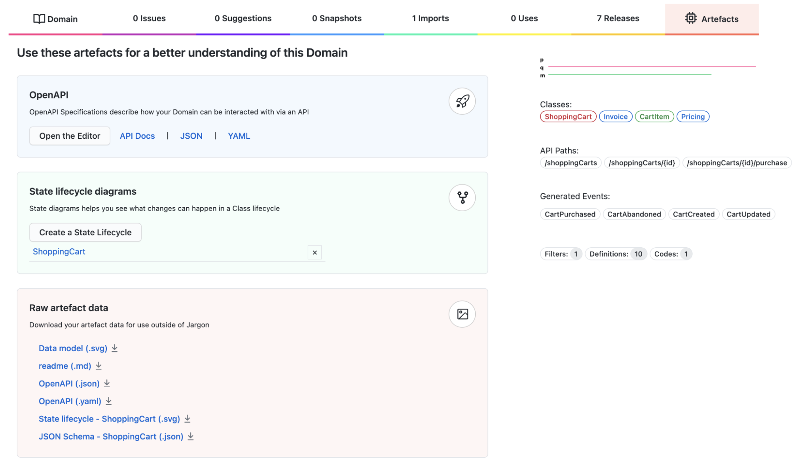The width and height of the screenshot is (796, 466).
Task: Remove the ShoppingCart lifecycle with the X button
Action: coord(315,252)
